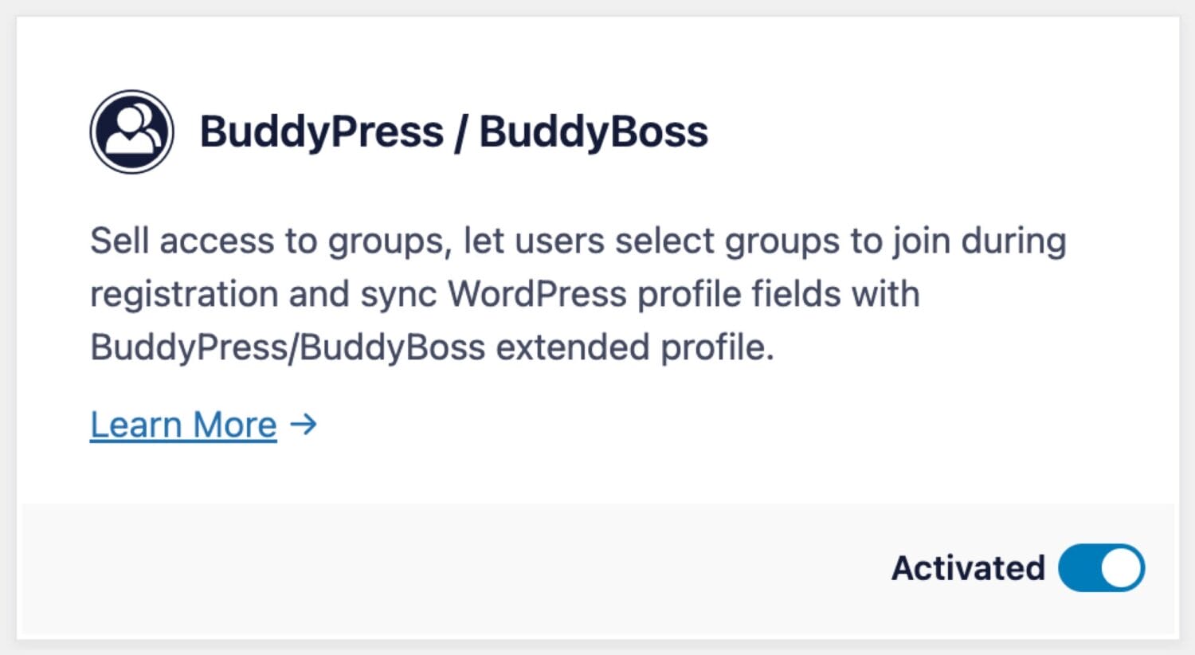Click the two-person silhouette inside the circle icon

131,130
